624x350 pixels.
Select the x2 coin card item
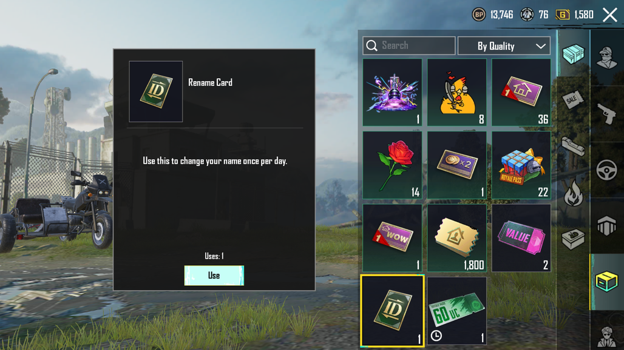[x=457, y=165]
